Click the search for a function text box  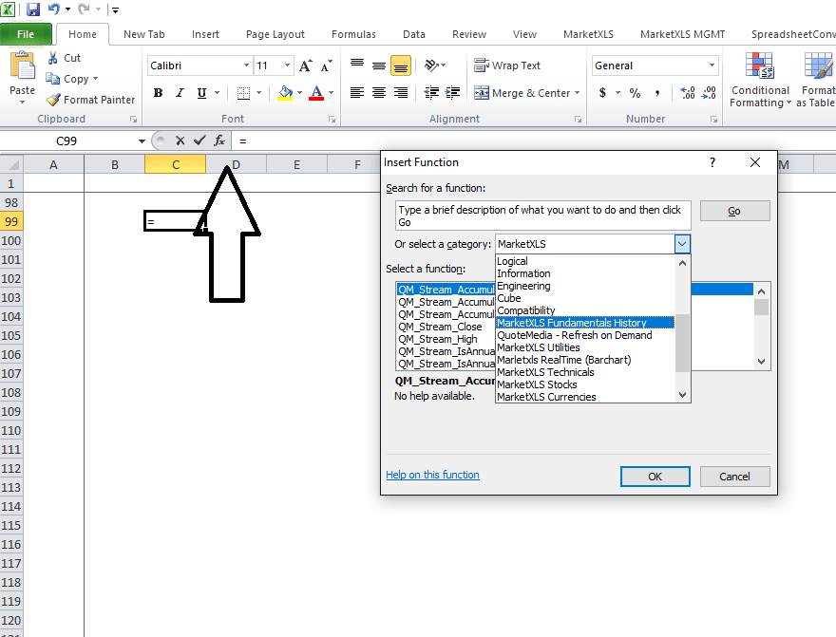pyautogui.click(x=542, y=215)
